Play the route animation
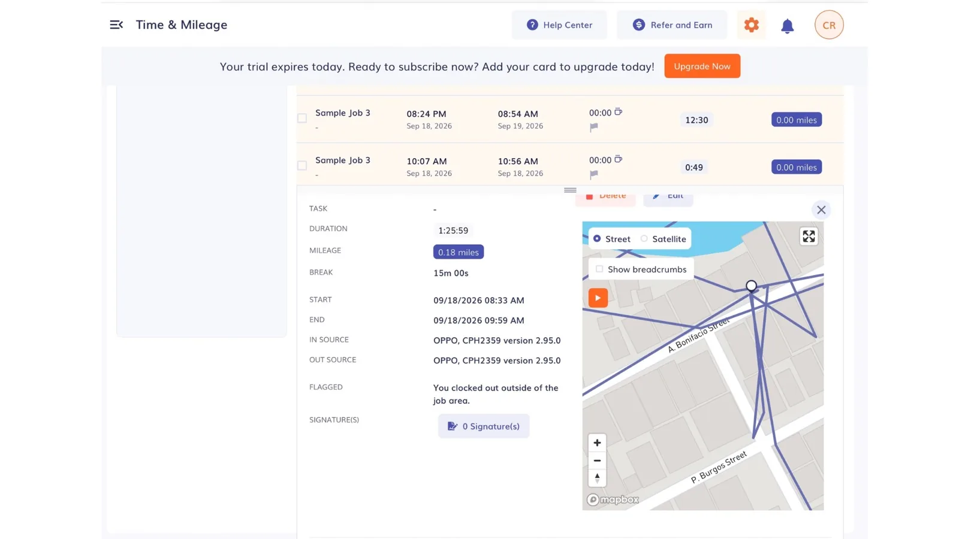 point(598,298)
